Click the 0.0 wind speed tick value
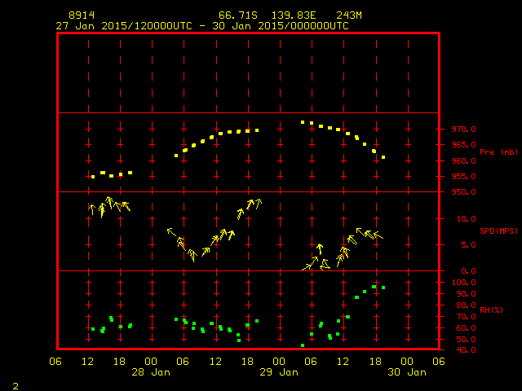This screenshot has height=391, width=522. point(467,271)
